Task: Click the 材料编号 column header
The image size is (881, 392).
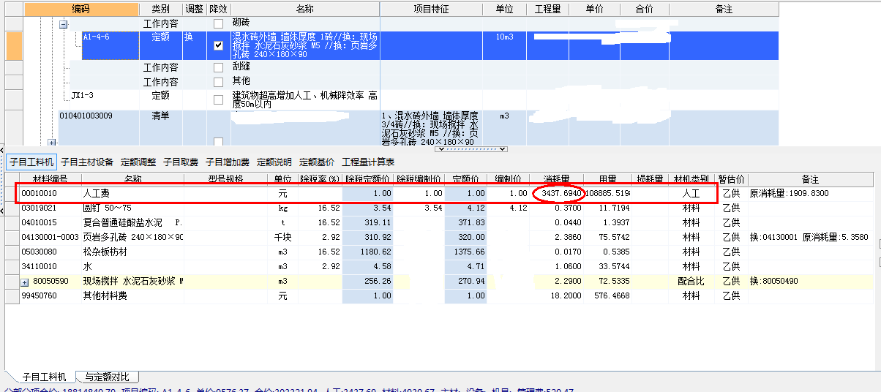Action: 50,179
